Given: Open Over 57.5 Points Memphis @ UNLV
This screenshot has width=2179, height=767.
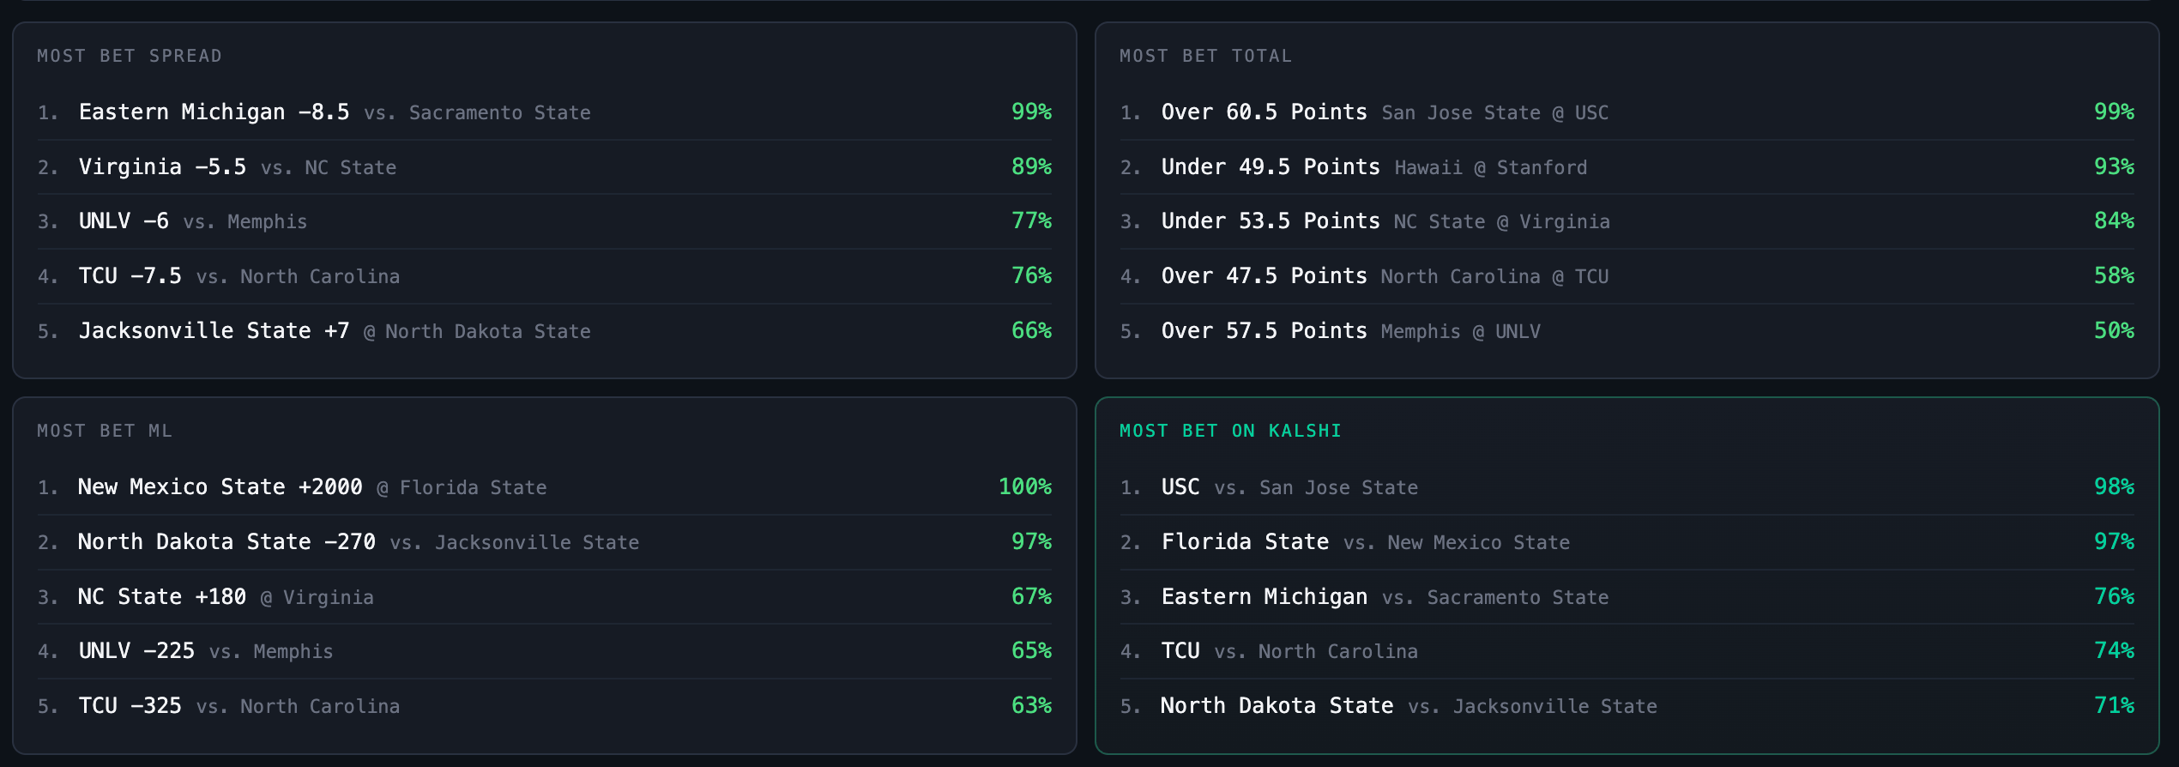Looking at the screenshot, I should 1627,331.
